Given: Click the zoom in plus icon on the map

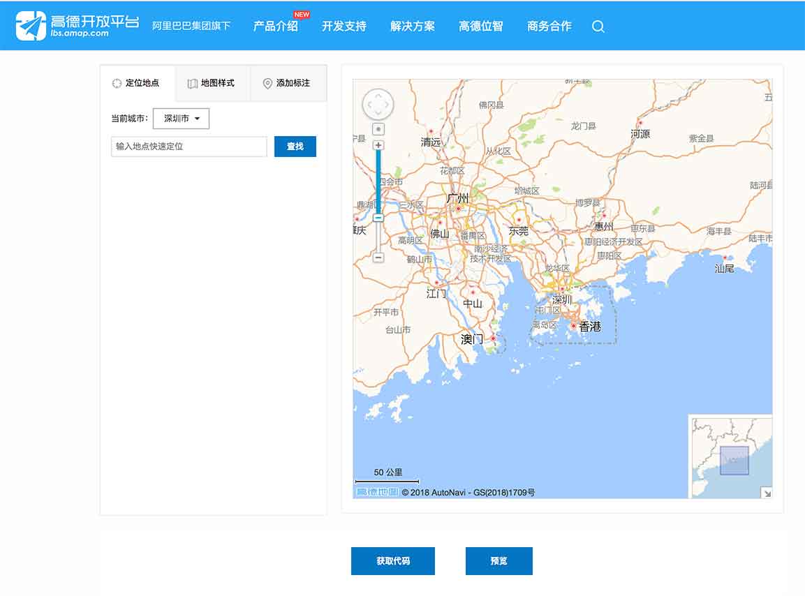Looking at the screenshot, I should tap(378, 144).
